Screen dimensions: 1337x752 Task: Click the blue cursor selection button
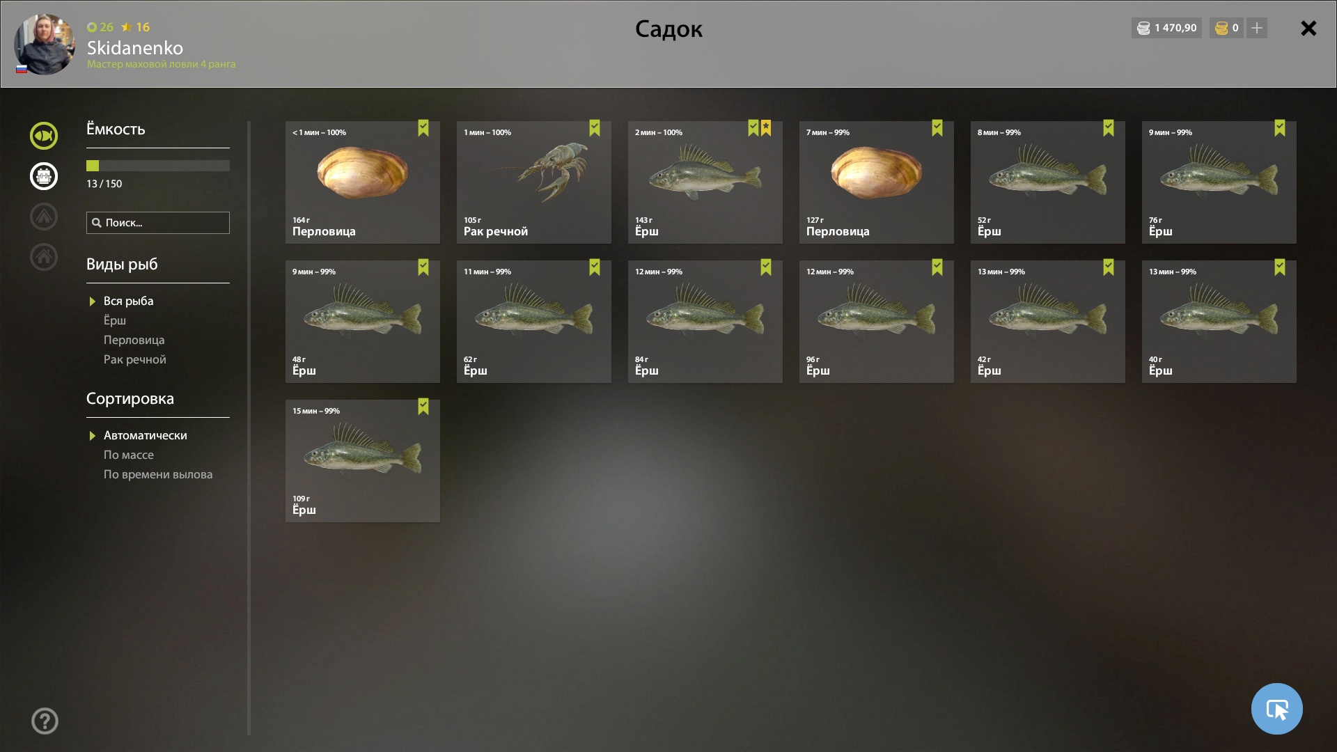pos(1276,709)
